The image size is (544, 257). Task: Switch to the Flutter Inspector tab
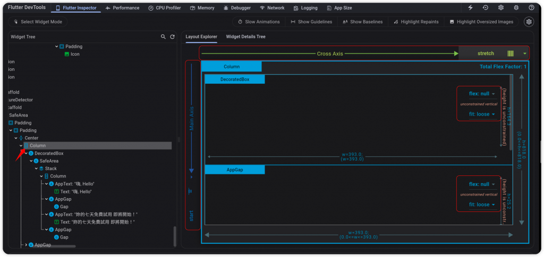pos(76,7)
